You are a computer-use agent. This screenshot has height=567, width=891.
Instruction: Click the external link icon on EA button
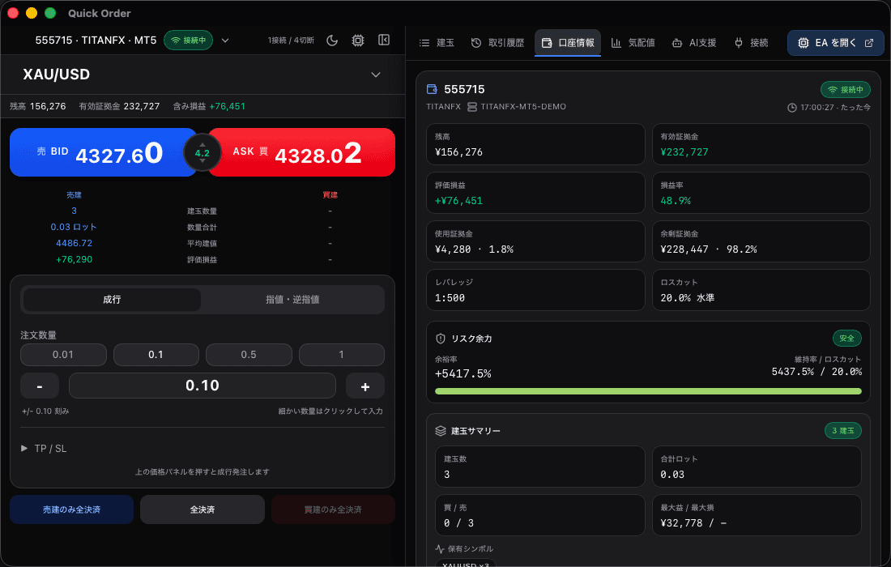pos(869,43)
